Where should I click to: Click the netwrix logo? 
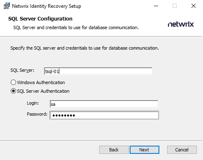coord(181,24)
